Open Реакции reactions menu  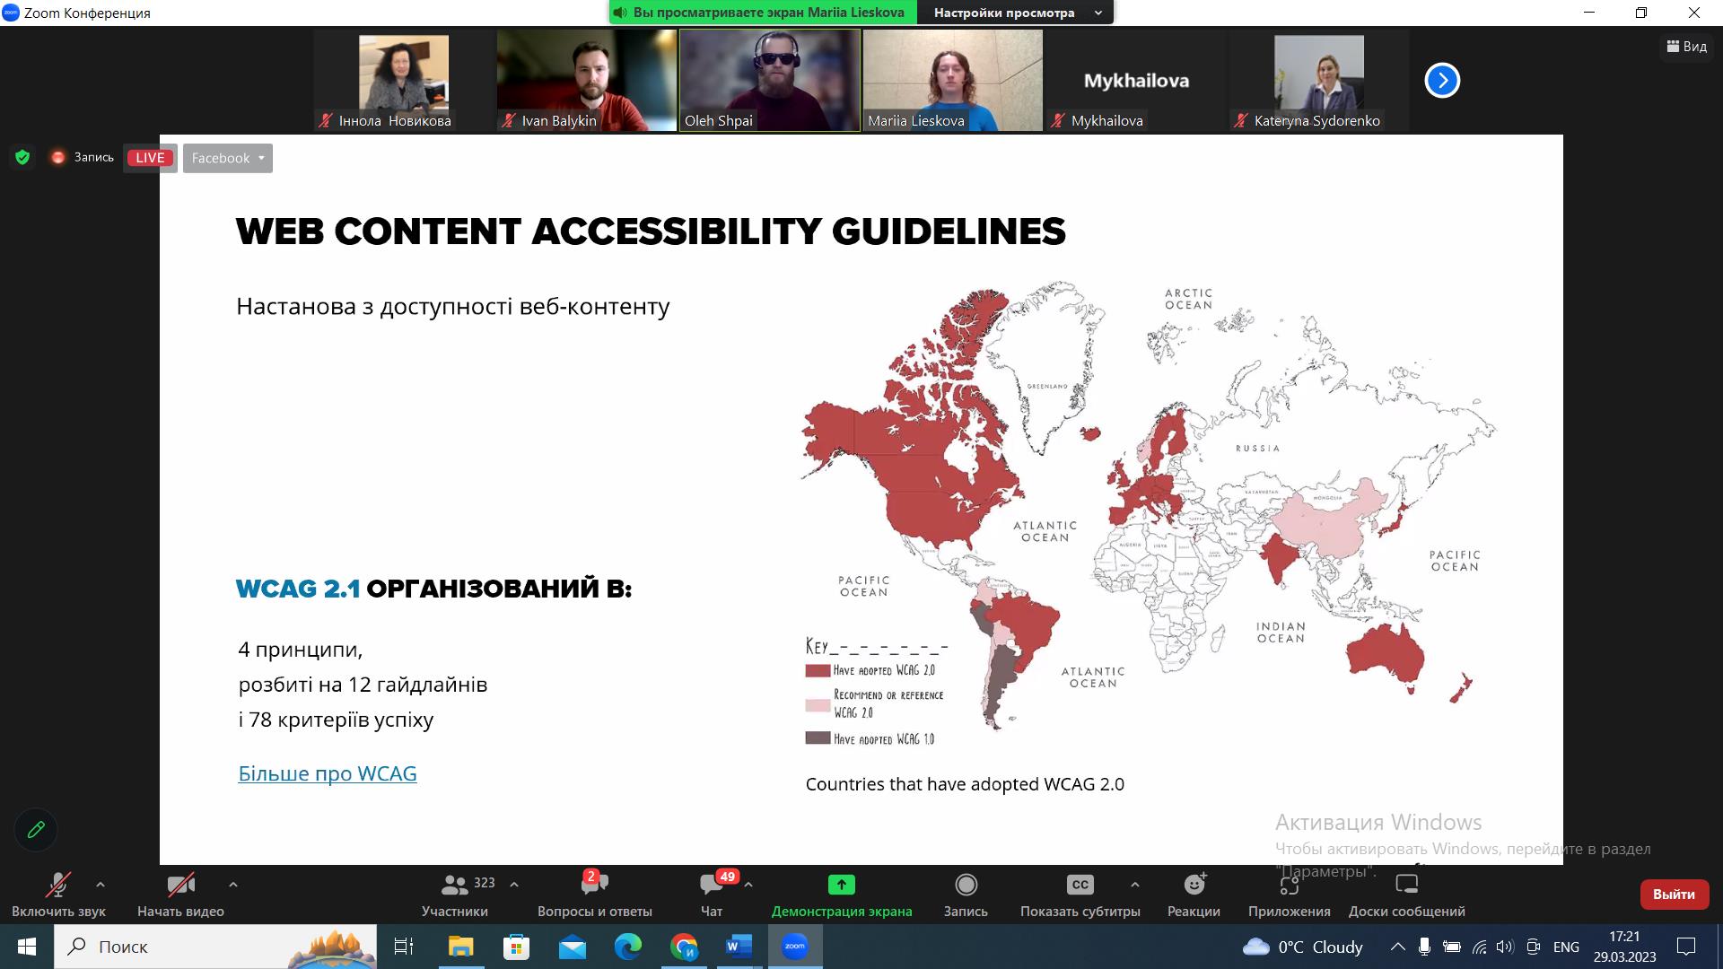tap(1194, 895)
